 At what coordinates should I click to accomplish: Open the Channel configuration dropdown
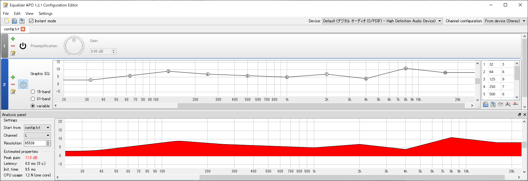click(x=505, y=21)
